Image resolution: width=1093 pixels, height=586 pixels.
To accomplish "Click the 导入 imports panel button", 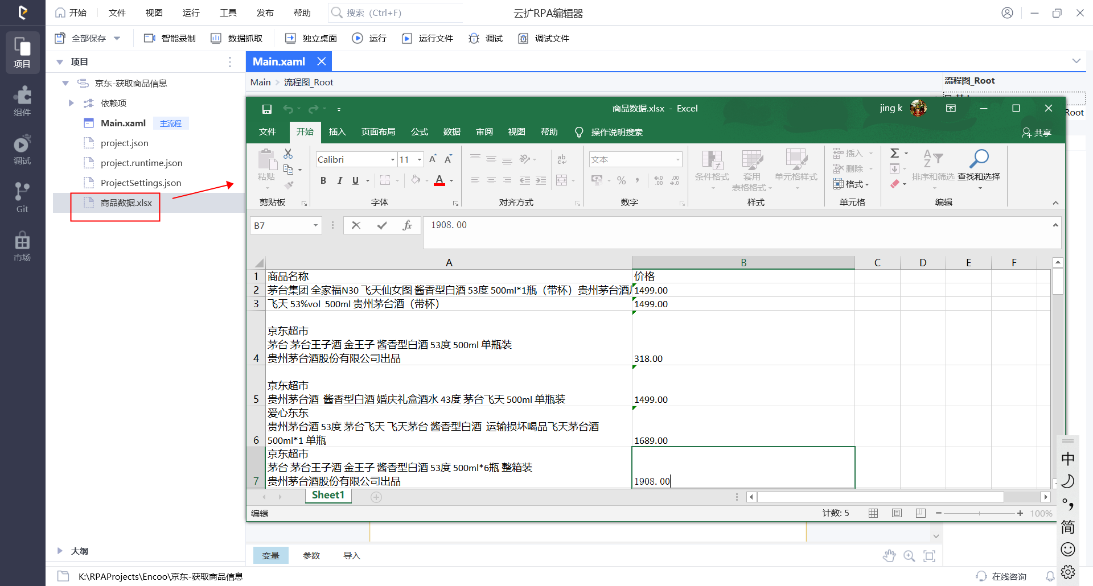I will (352, 555).
